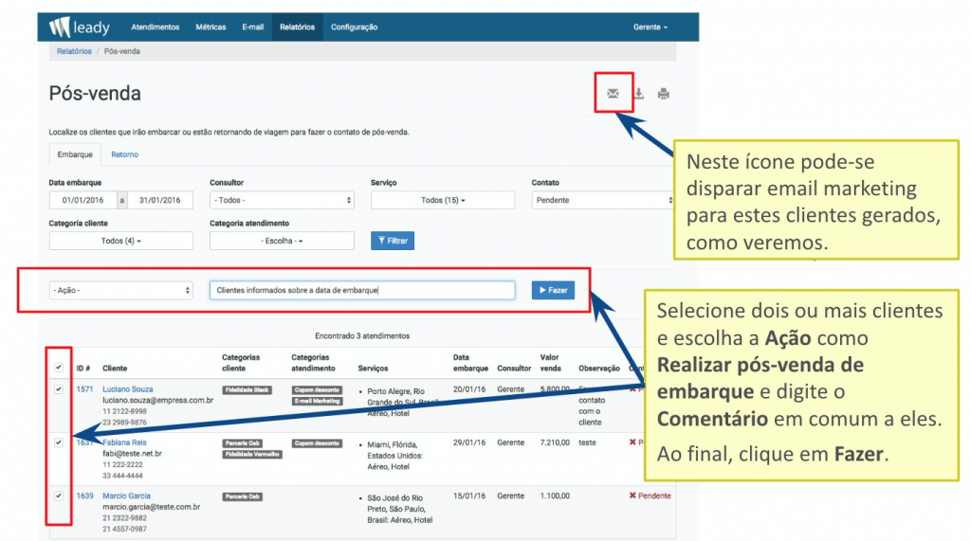Open the Métricas menu
The image size is (971, 541).
coord(211,27)
